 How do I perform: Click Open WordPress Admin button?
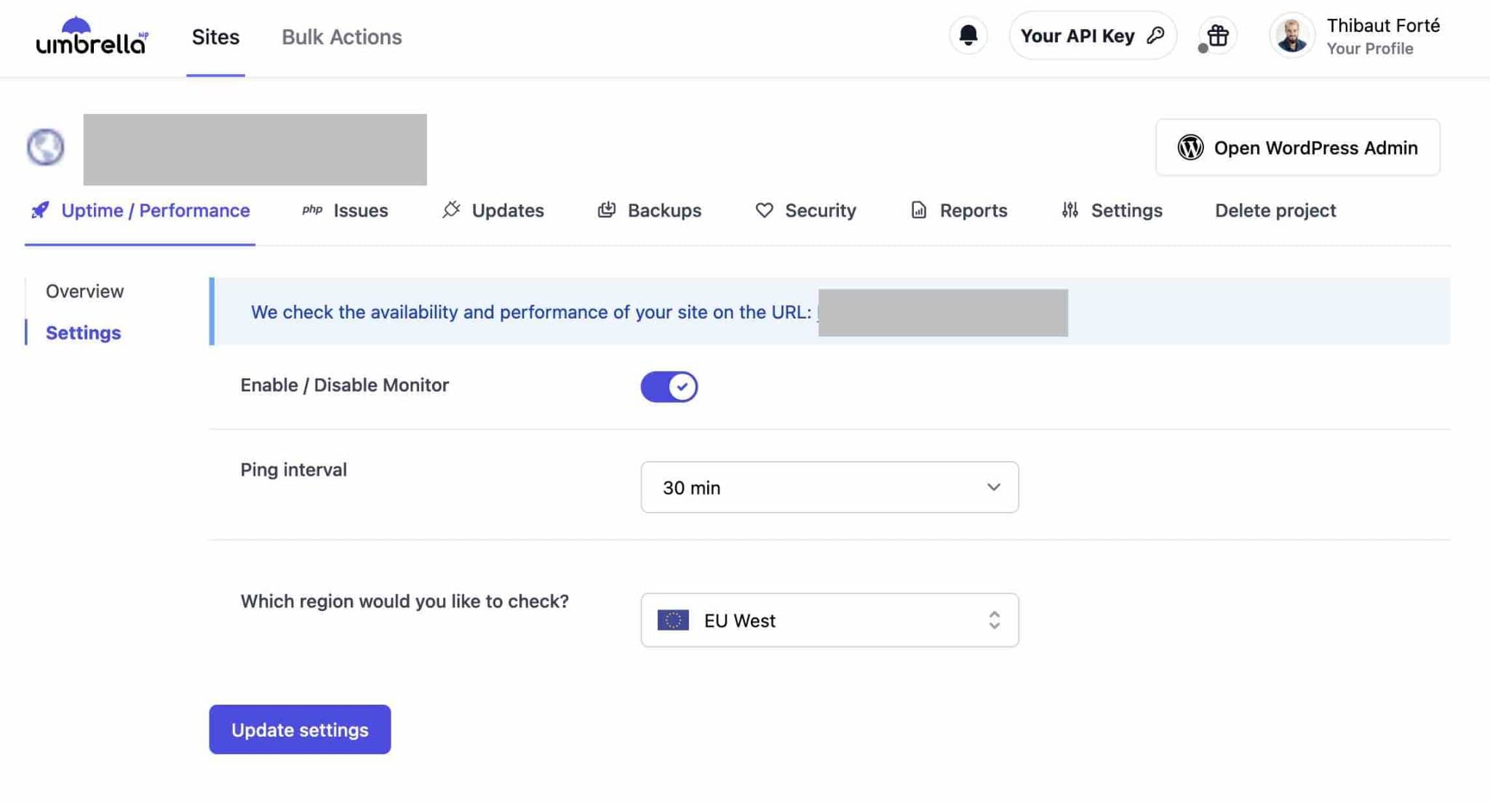[x=1297, y=148]
